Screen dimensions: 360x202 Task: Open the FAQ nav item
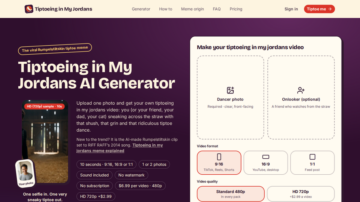coord(217,9)
